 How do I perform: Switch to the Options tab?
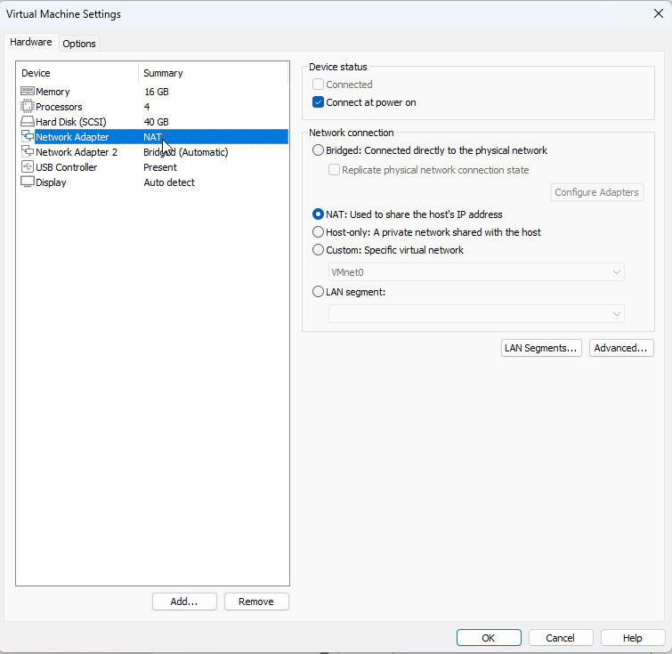(79, 44)
